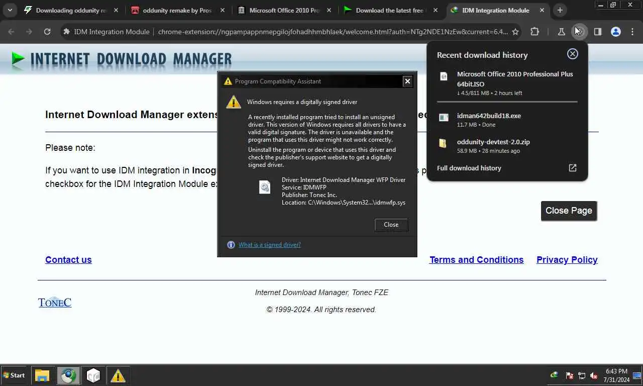Click the IDMWFP driver file icon
The image size is (643, 386).
265,187
